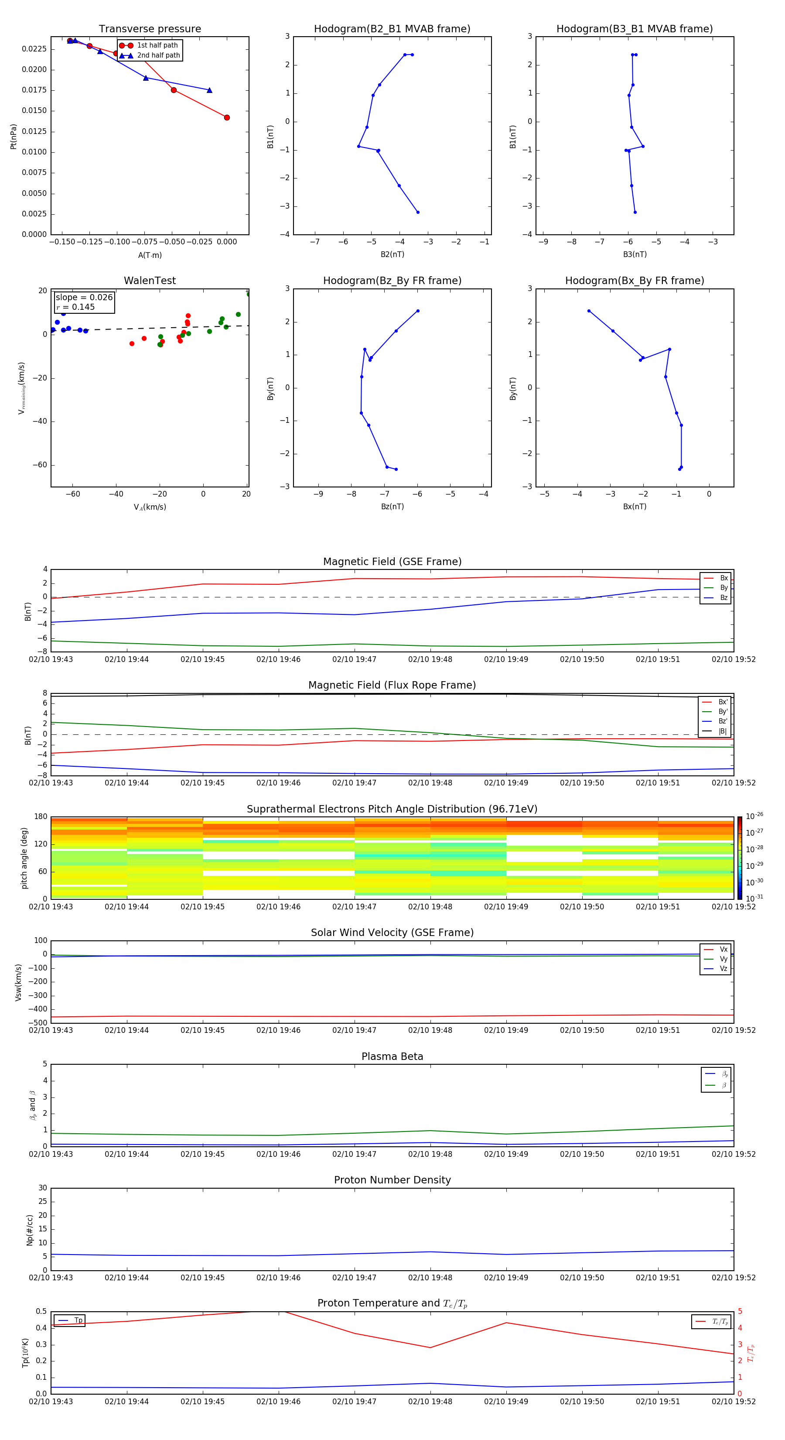The image size is (785, 1440).
Task: Click the "Tp(10^6K)" axis label
Action: pos(26,1353)
